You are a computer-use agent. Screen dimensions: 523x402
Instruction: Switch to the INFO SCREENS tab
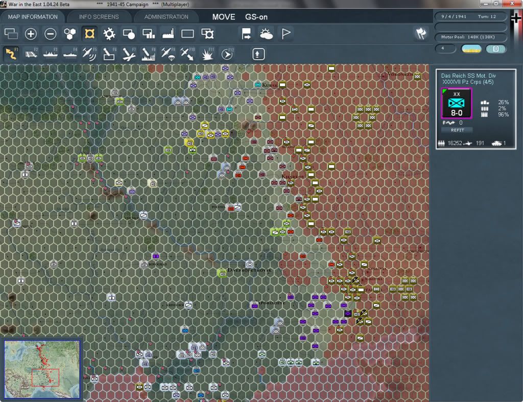coord(99,17)
